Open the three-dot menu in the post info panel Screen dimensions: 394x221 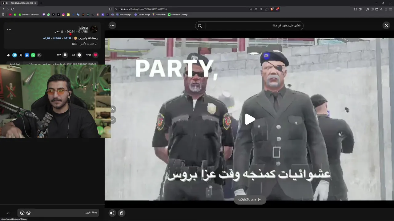(x=9, y=29)
